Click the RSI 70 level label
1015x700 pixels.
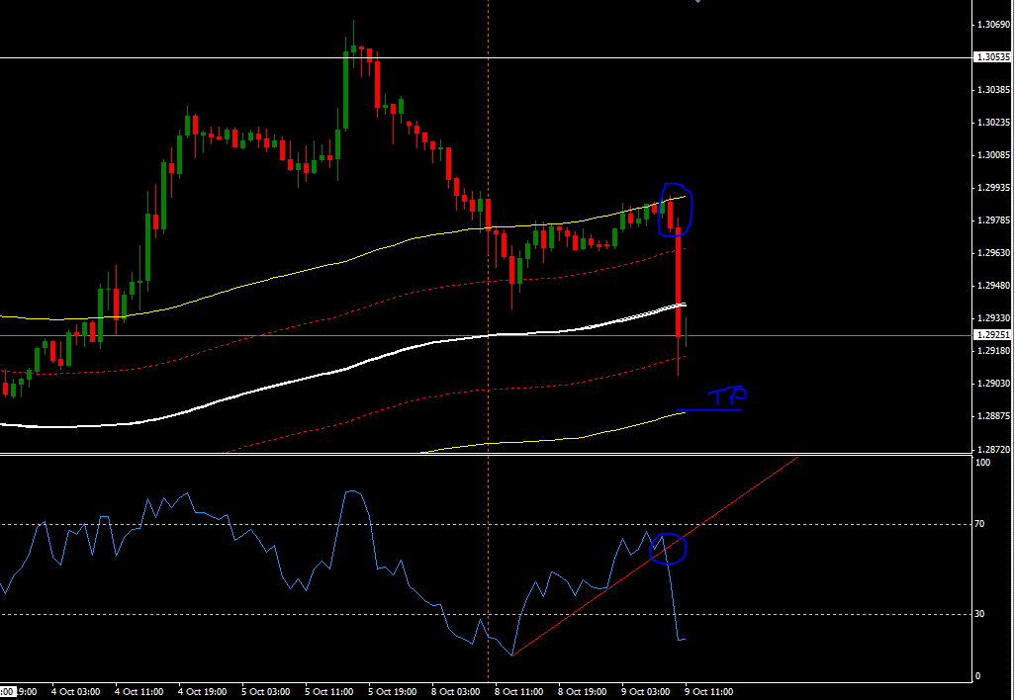(x=980, y=523)
